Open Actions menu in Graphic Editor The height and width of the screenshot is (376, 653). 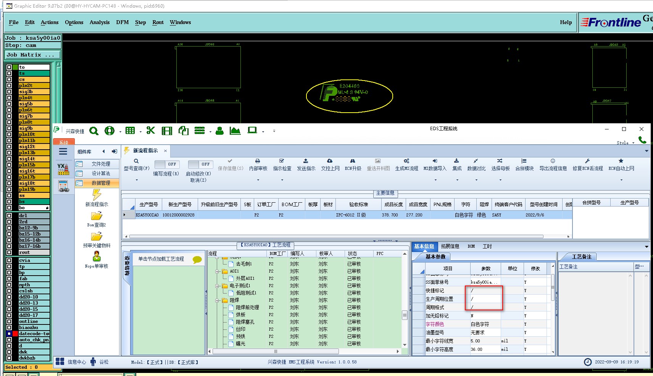(x=50, y=22)
